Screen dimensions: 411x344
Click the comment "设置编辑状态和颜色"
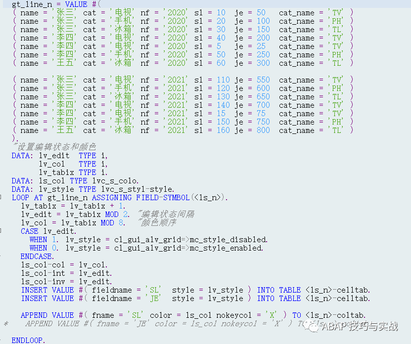tap(54, 147)
